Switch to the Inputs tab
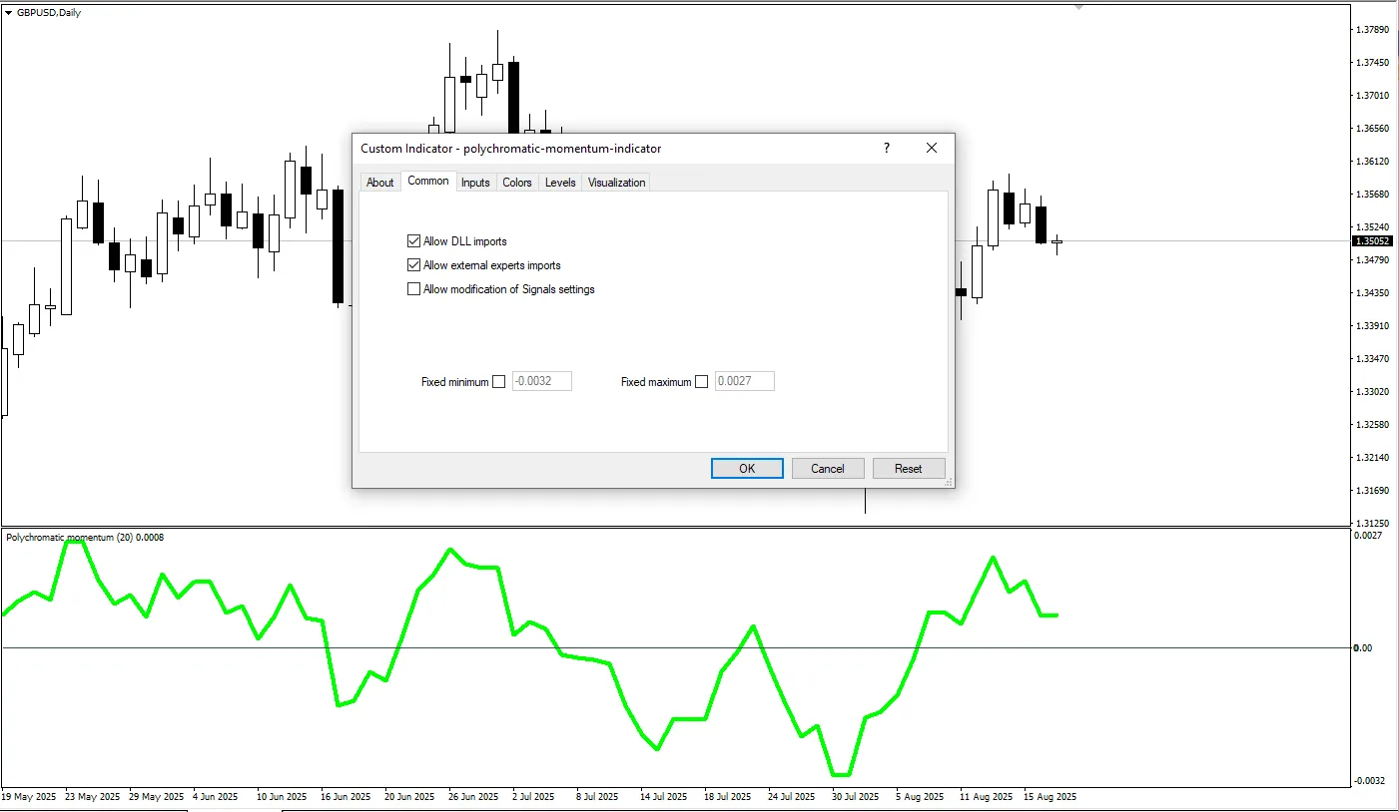Screen dimensions: 1399x812 (x=474, y=182)
